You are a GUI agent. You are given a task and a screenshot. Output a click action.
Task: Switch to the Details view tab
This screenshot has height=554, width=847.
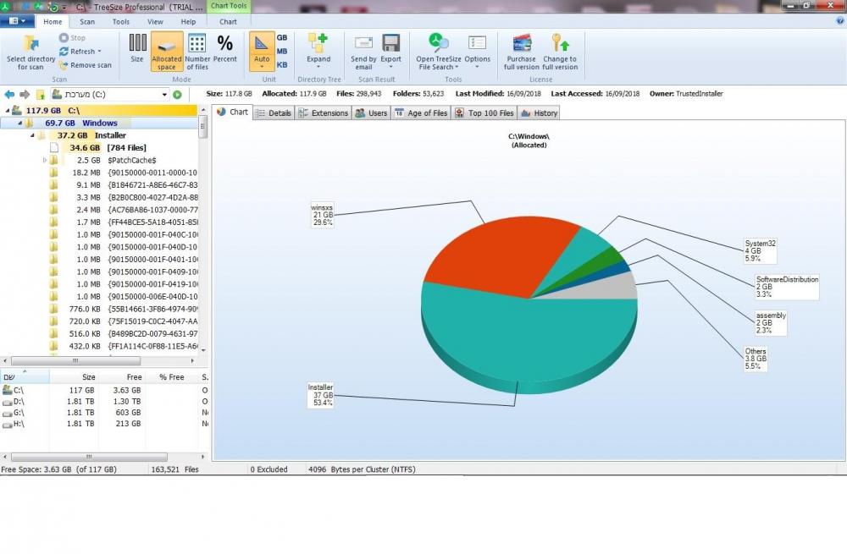point(274,112)
